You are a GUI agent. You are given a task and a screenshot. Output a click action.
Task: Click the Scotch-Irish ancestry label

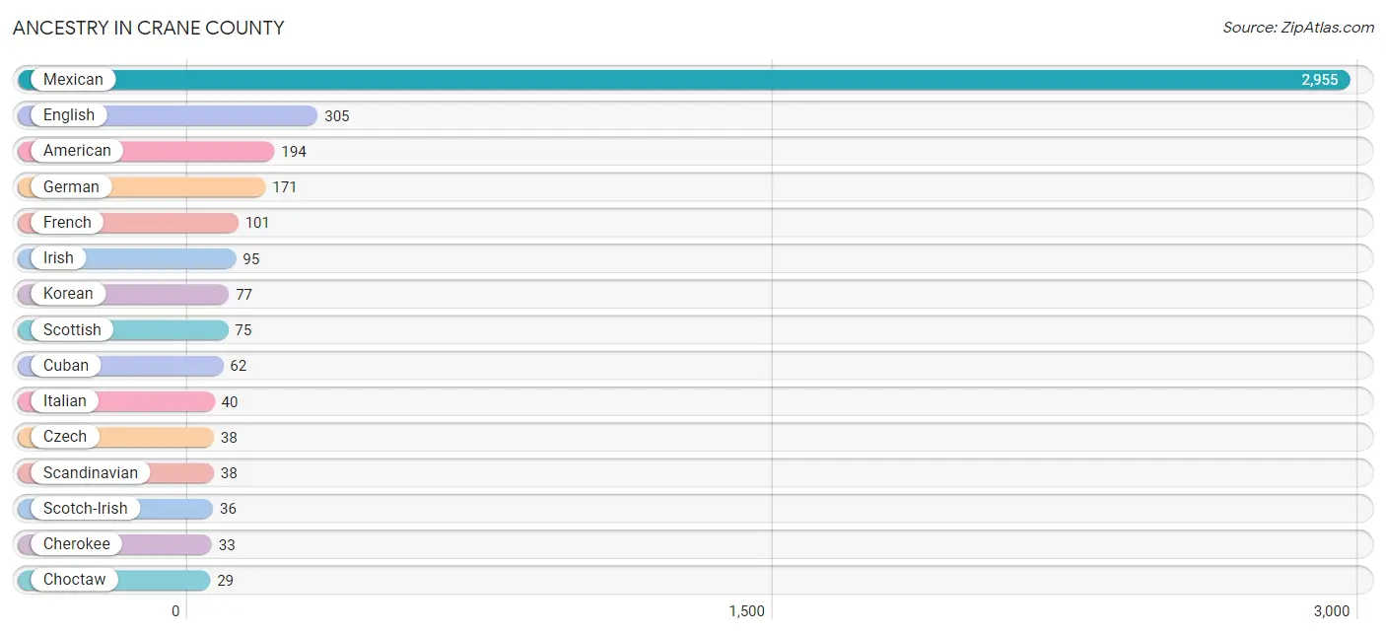point(86,508)
